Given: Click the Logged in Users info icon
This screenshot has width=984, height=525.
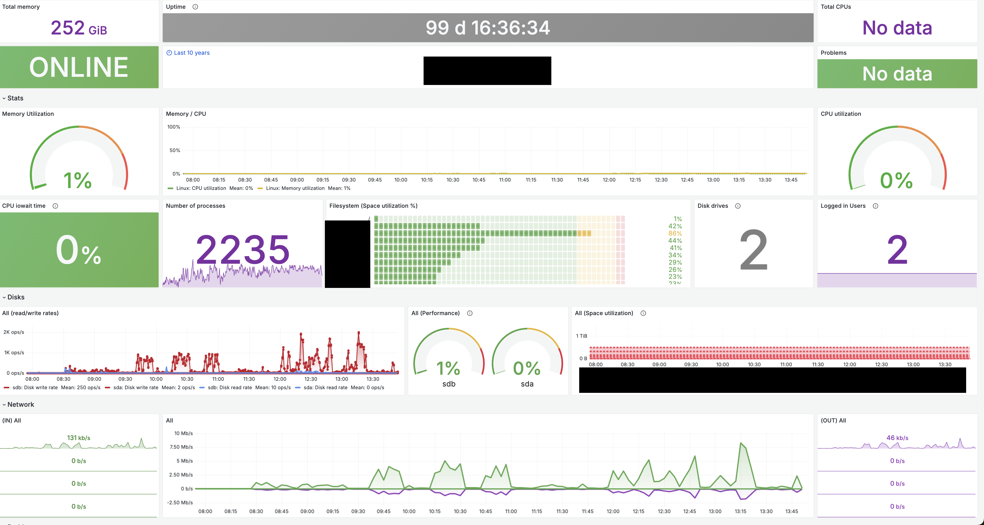Looking at the screenshot, I should [x=875, y=206].
